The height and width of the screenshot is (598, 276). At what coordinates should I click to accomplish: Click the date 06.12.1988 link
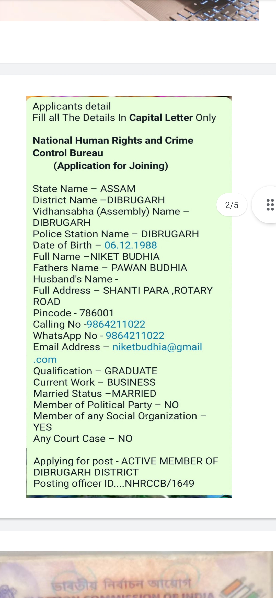[131, 245]
